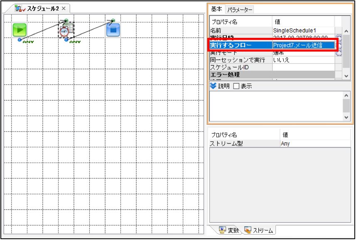Click the browse button for 実行するフロー
This screenshot has height=240, width=356.
click(x=339, y=45)
